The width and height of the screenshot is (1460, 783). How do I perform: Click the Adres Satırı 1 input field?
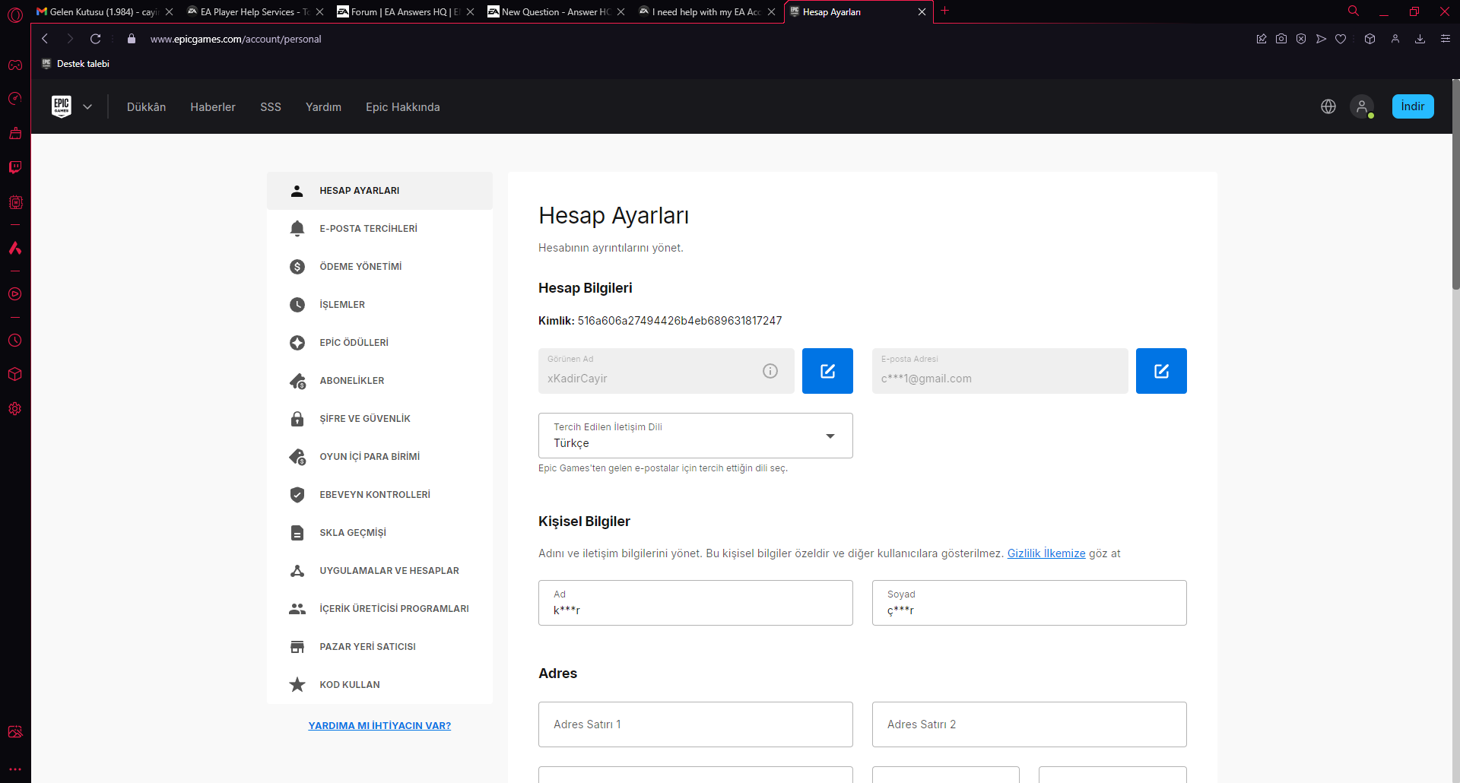pyautogui.click(x=695, y=724)
